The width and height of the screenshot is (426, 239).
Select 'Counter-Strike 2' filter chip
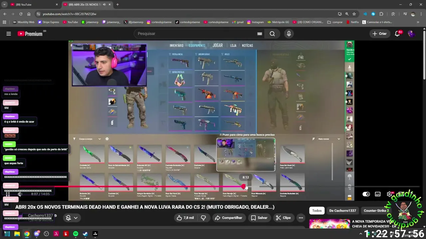(x=376, y=210)
